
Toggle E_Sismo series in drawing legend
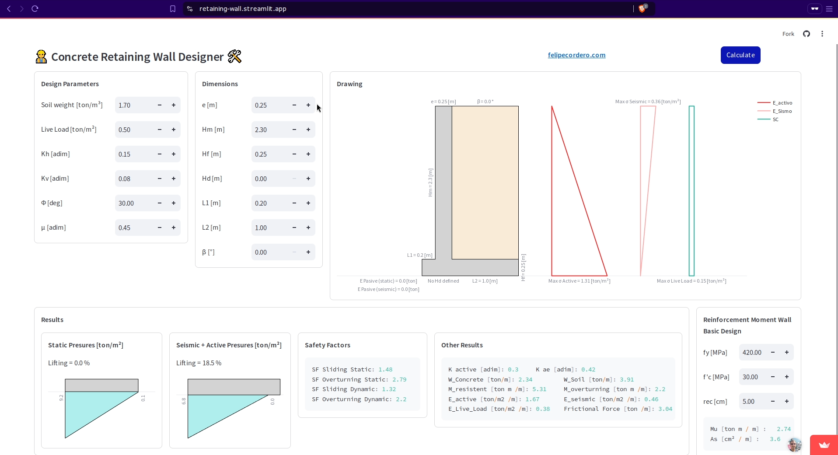pyautogui.click(x=782, y=111)
